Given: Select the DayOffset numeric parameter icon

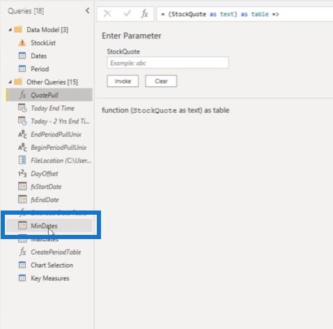Looking at the screenshot, I should pyautogui.click(x=22, y=174).
